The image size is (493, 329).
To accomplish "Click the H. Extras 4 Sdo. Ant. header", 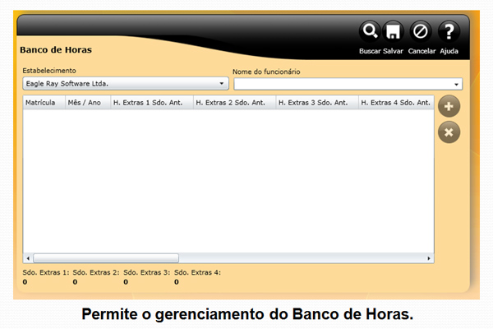I will [x=396, y=103].
